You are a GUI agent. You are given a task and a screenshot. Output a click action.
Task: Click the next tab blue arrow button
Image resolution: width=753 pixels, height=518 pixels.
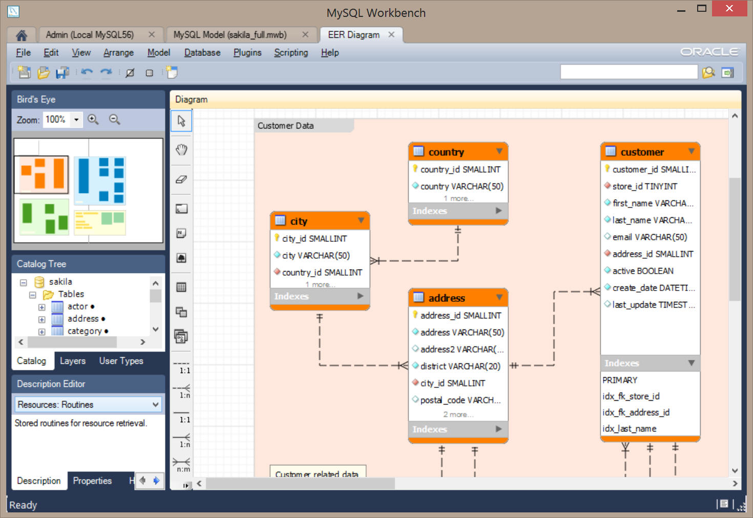pos(156,481)
